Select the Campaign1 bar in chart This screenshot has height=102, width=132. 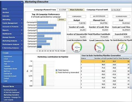pos(39,47)
